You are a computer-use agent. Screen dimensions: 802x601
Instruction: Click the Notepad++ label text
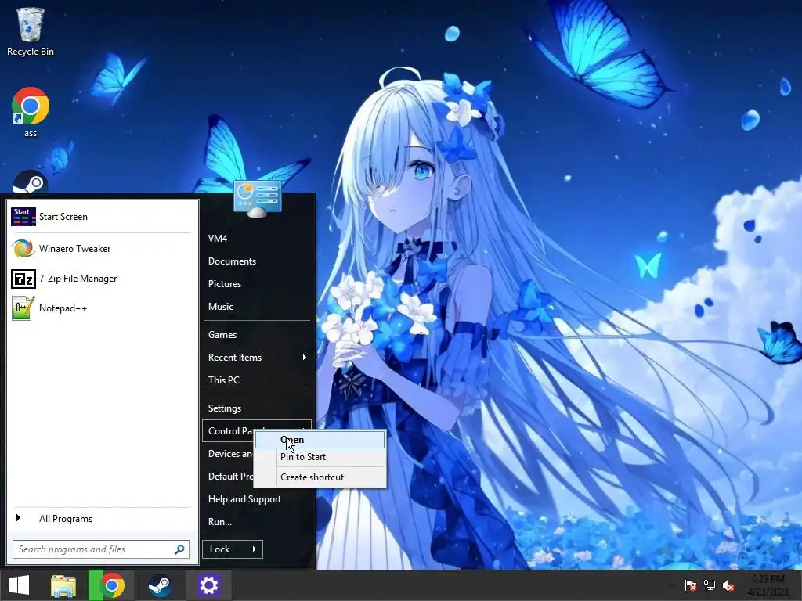(x=63, y=308)
